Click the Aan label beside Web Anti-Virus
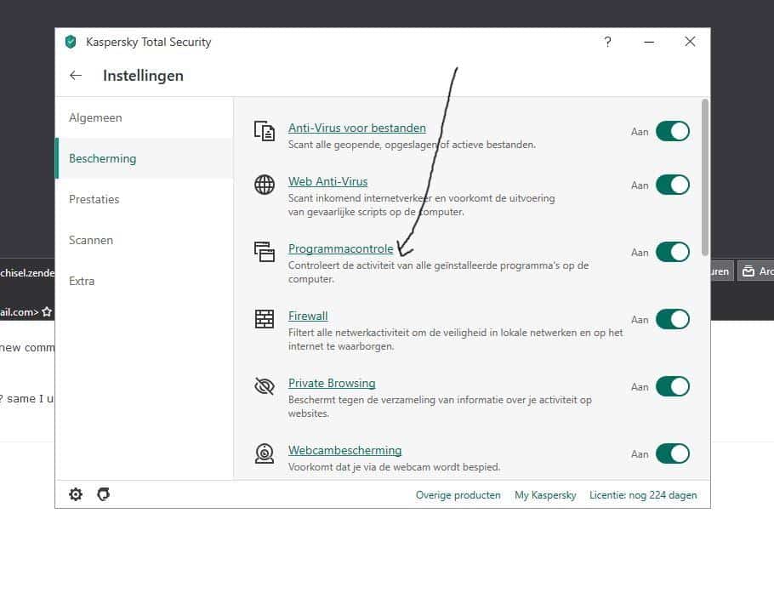The width and height of the screenshot is (774, 593). click(640, 185)
